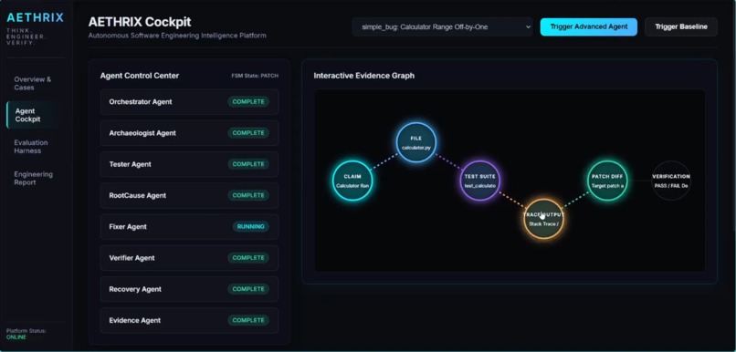Go to Evaluation Harness section

[33, 147]
